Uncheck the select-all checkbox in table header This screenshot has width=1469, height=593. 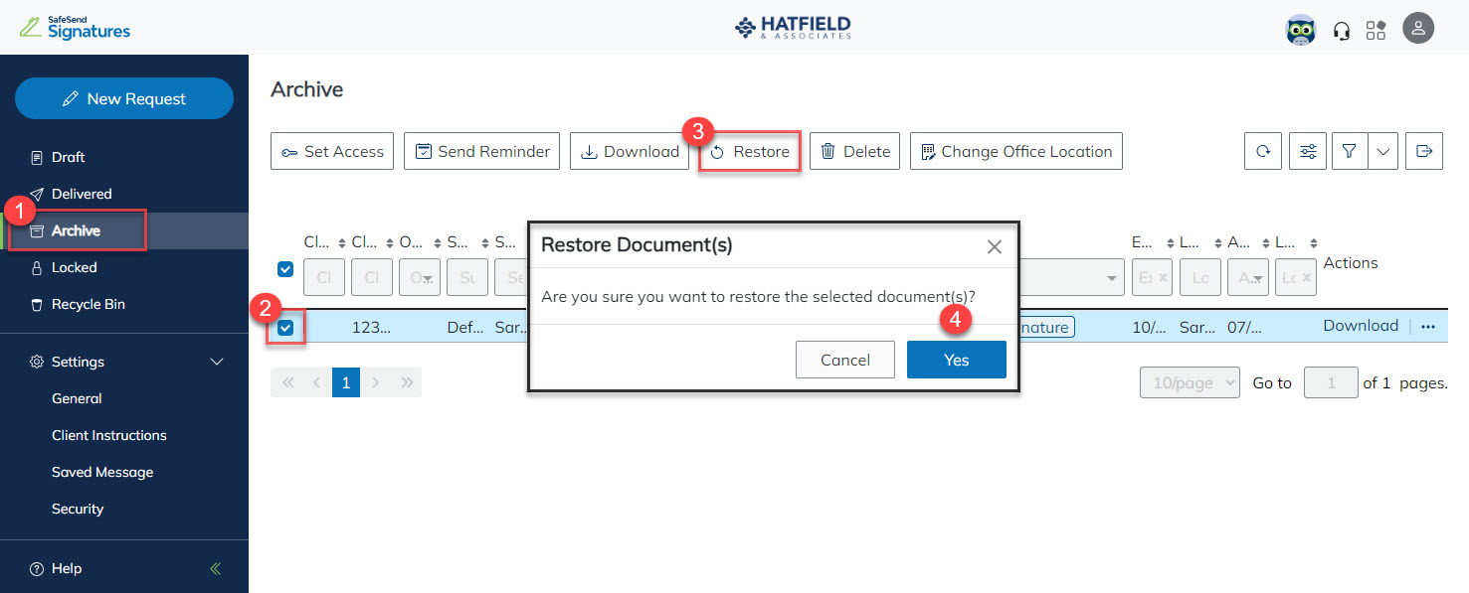[285, 269]
